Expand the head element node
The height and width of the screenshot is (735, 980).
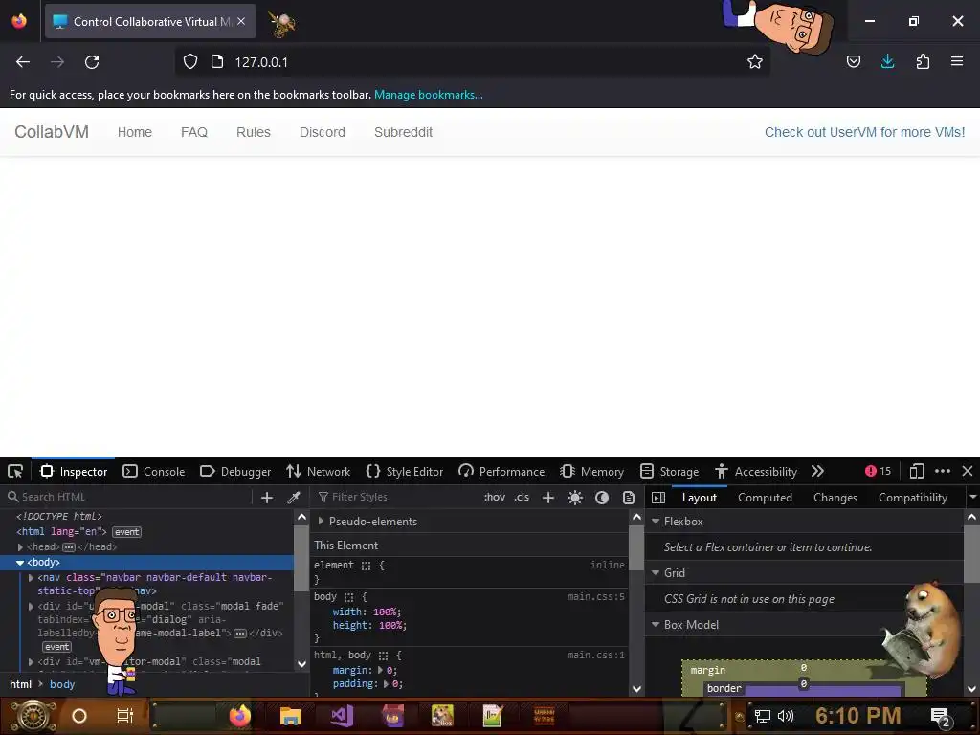[21, 546]
